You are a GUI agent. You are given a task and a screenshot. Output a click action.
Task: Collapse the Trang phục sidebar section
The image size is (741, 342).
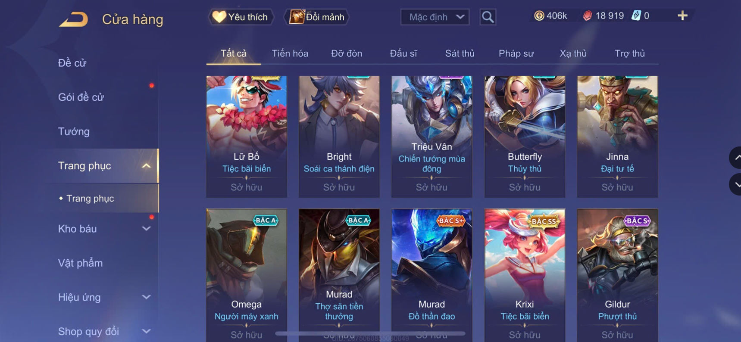(147, 166)
